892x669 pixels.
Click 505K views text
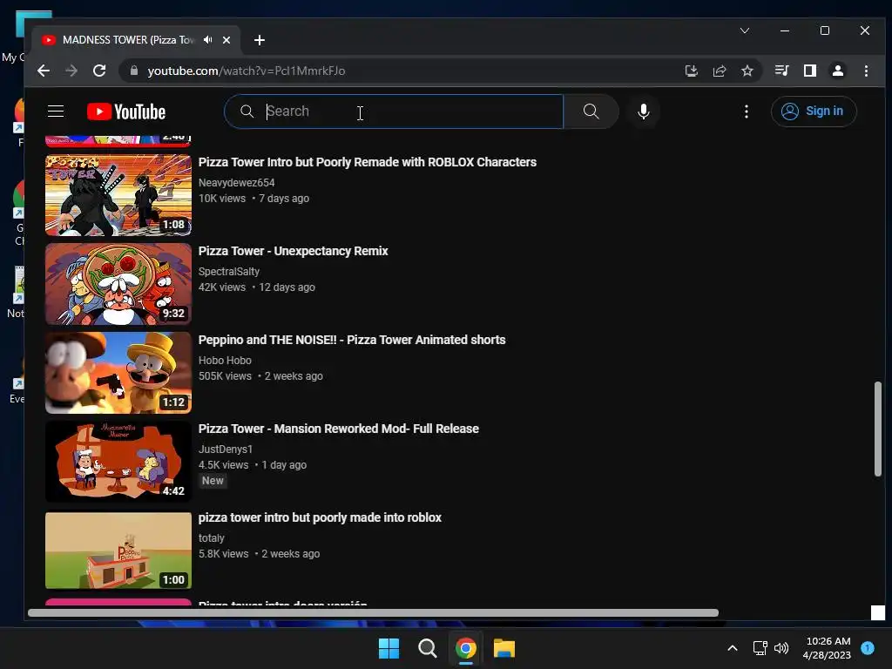225,376
